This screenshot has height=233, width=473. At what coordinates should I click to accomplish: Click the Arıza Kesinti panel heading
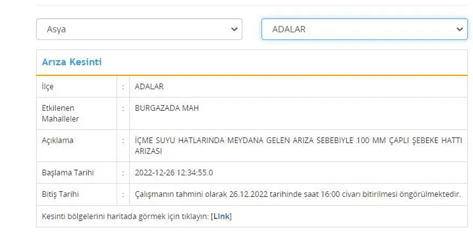click(x=72, y=62)
